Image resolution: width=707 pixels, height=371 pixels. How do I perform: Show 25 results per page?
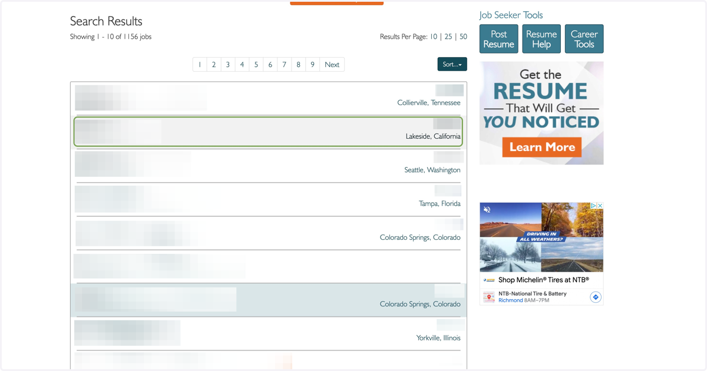coord(448,36)
